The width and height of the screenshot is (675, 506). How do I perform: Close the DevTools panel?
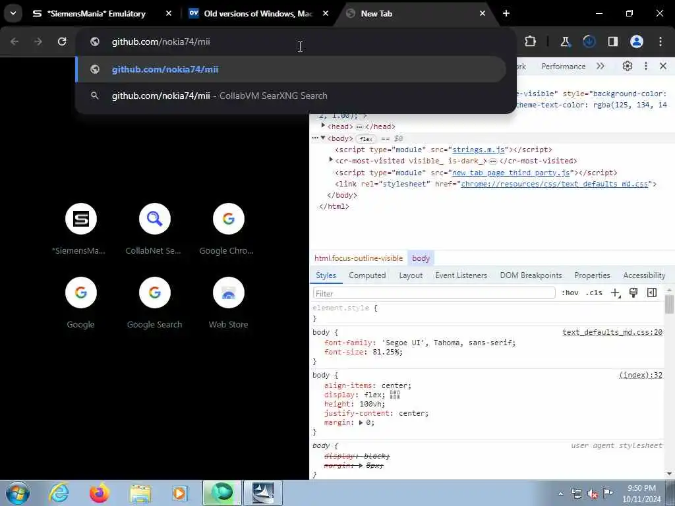[663, 67]
